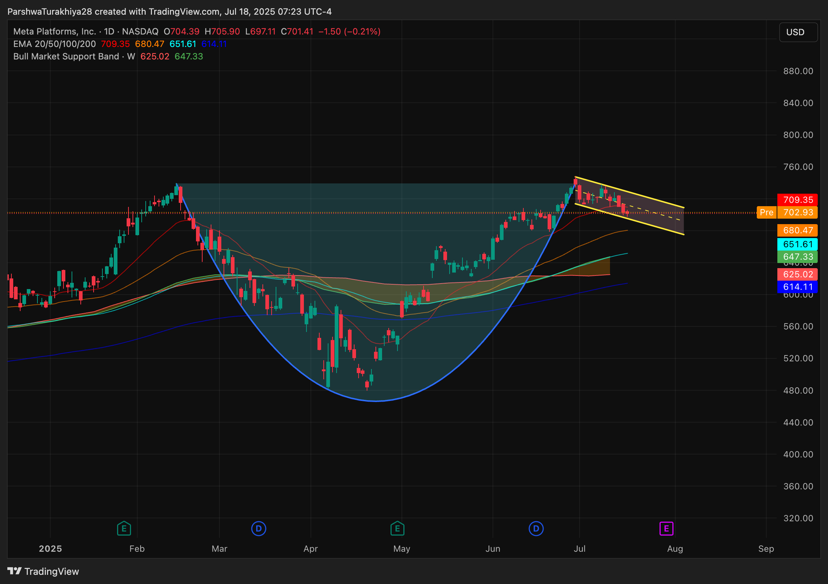The image size is (828, 584).
Task: Click the green 647.33 band price label
Action: coord(798,257)
